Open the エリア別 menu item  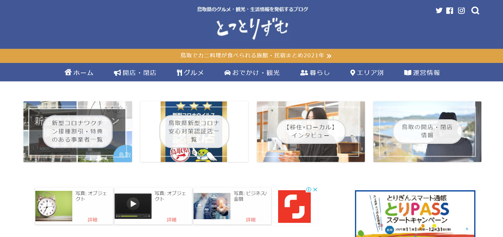367,73
